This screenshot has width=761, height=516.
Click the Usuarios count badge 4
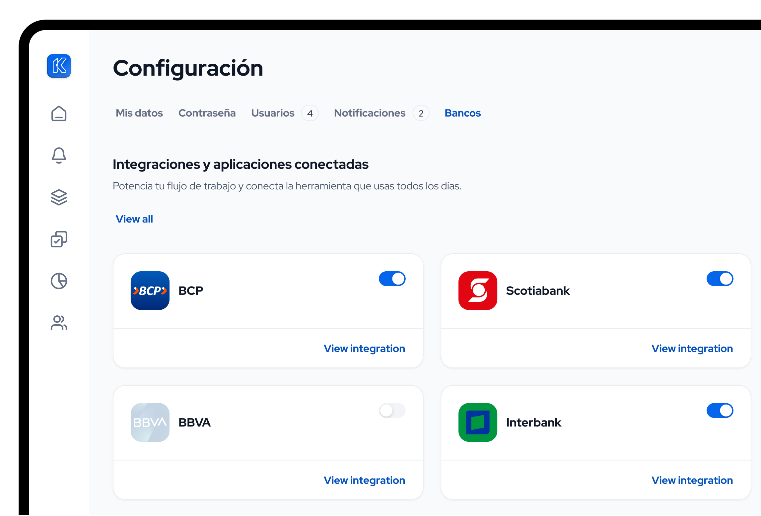[x=310, y=113]
